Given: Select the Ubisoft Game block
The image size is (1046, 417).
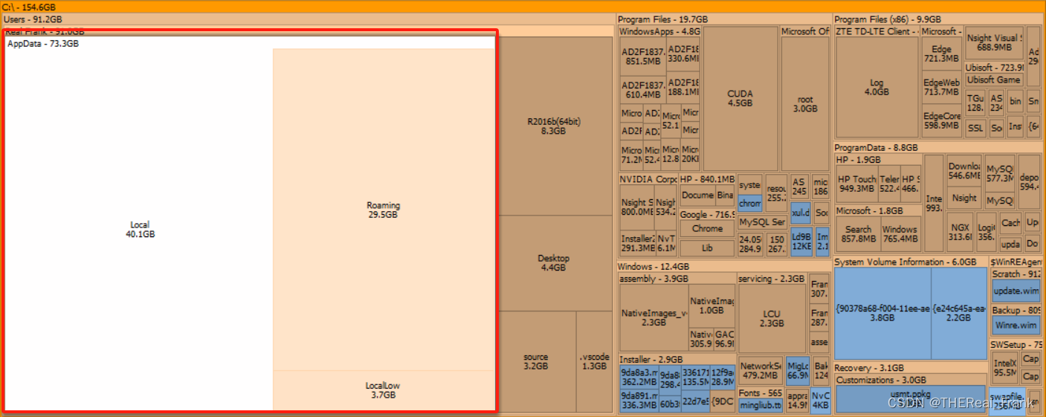Looking at the screenshot, I should [994, 80].
